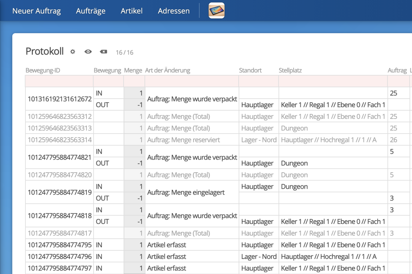Open the tablet app icon in navbar
The width and height of the screenshot is (412, 274).
pos(217,11)
